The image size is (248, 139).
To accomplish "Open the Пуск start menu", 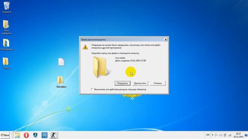I will tap(5, 135).
